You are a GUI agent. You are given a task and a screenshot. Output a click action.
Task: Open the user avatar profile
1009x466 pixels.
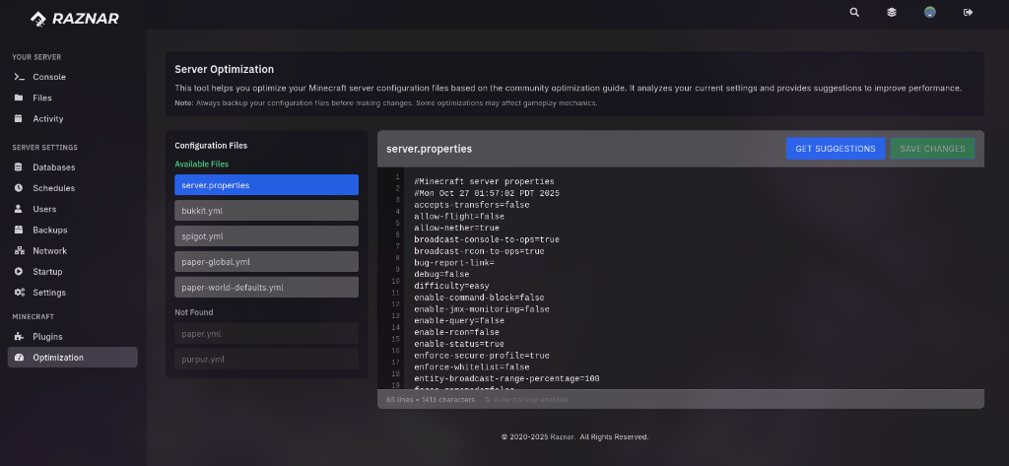929,13
